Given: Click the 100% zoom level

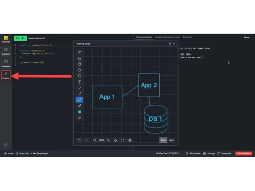Looking at the screenshot, I should point(101,140).
